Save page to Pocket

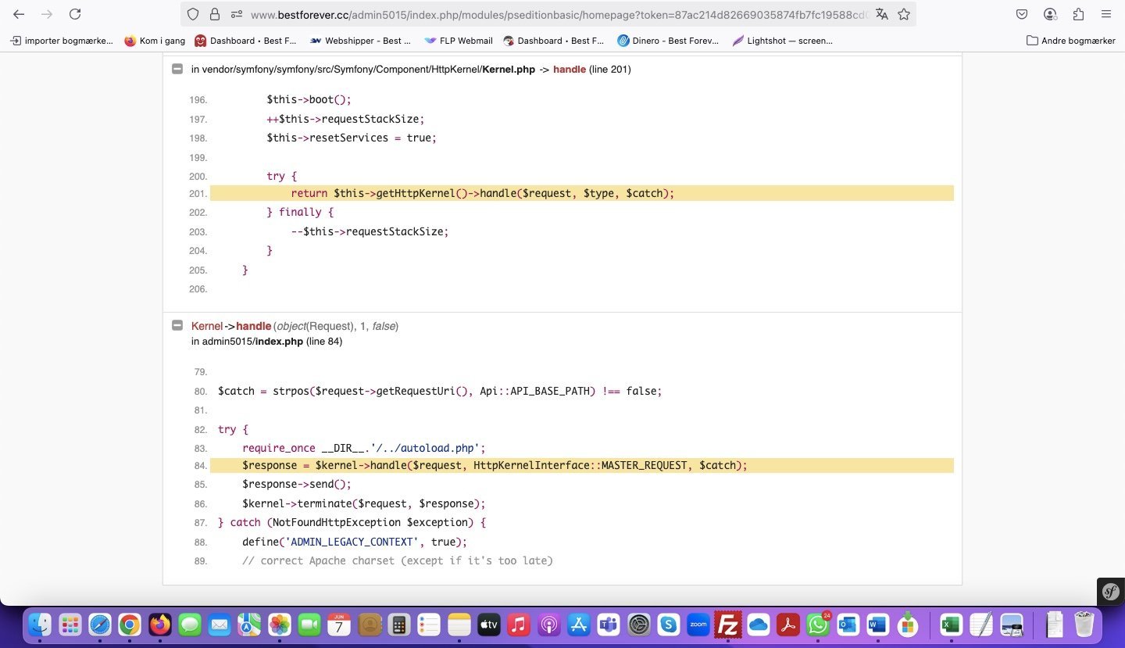[1022, 14]
